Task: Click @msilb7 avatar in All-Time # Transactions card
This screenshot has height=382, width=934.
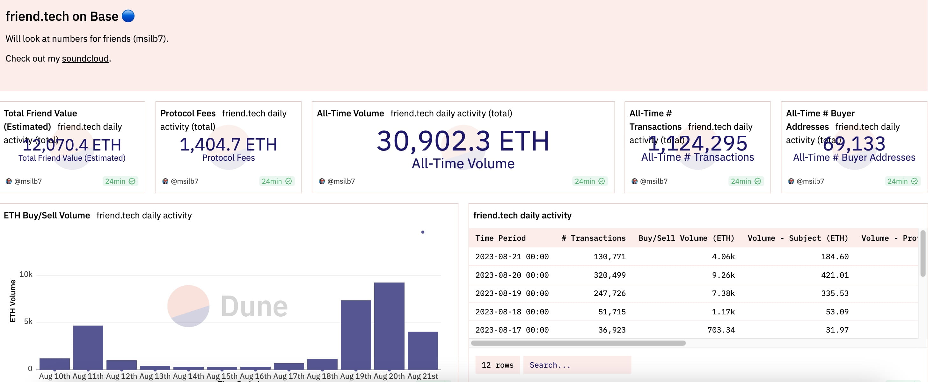Action: tap(634, 181)
